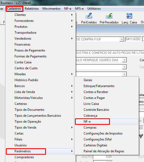
Task: Open empty dropdown below SOARES DIAS field
Action: click(124, 67)
